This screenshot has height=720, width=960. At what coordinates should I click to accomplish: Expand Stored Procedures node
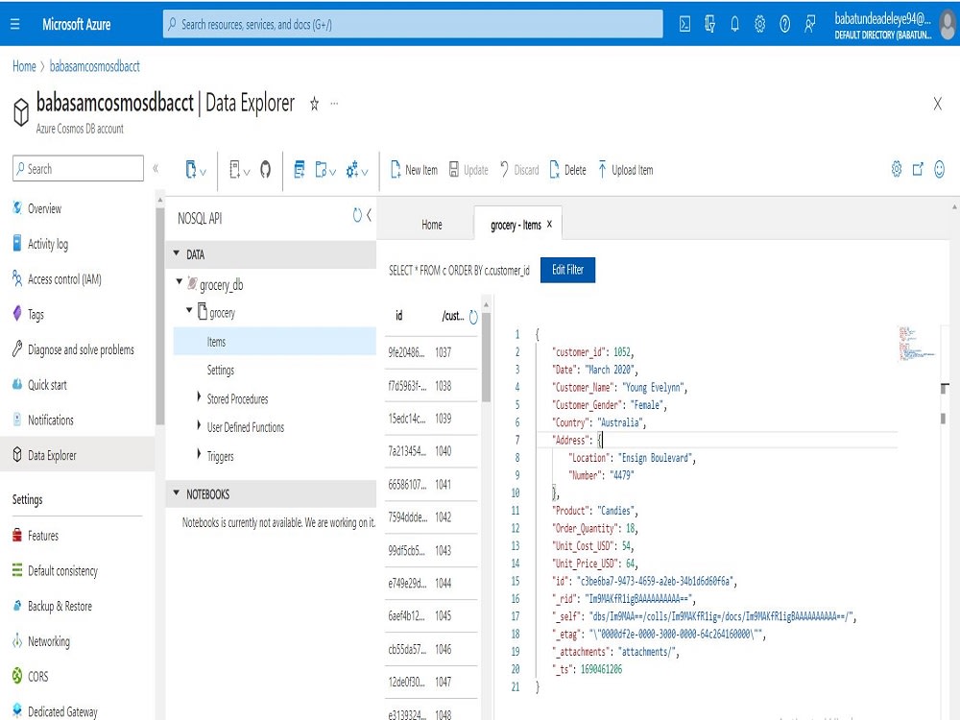(x=199, y=396)
